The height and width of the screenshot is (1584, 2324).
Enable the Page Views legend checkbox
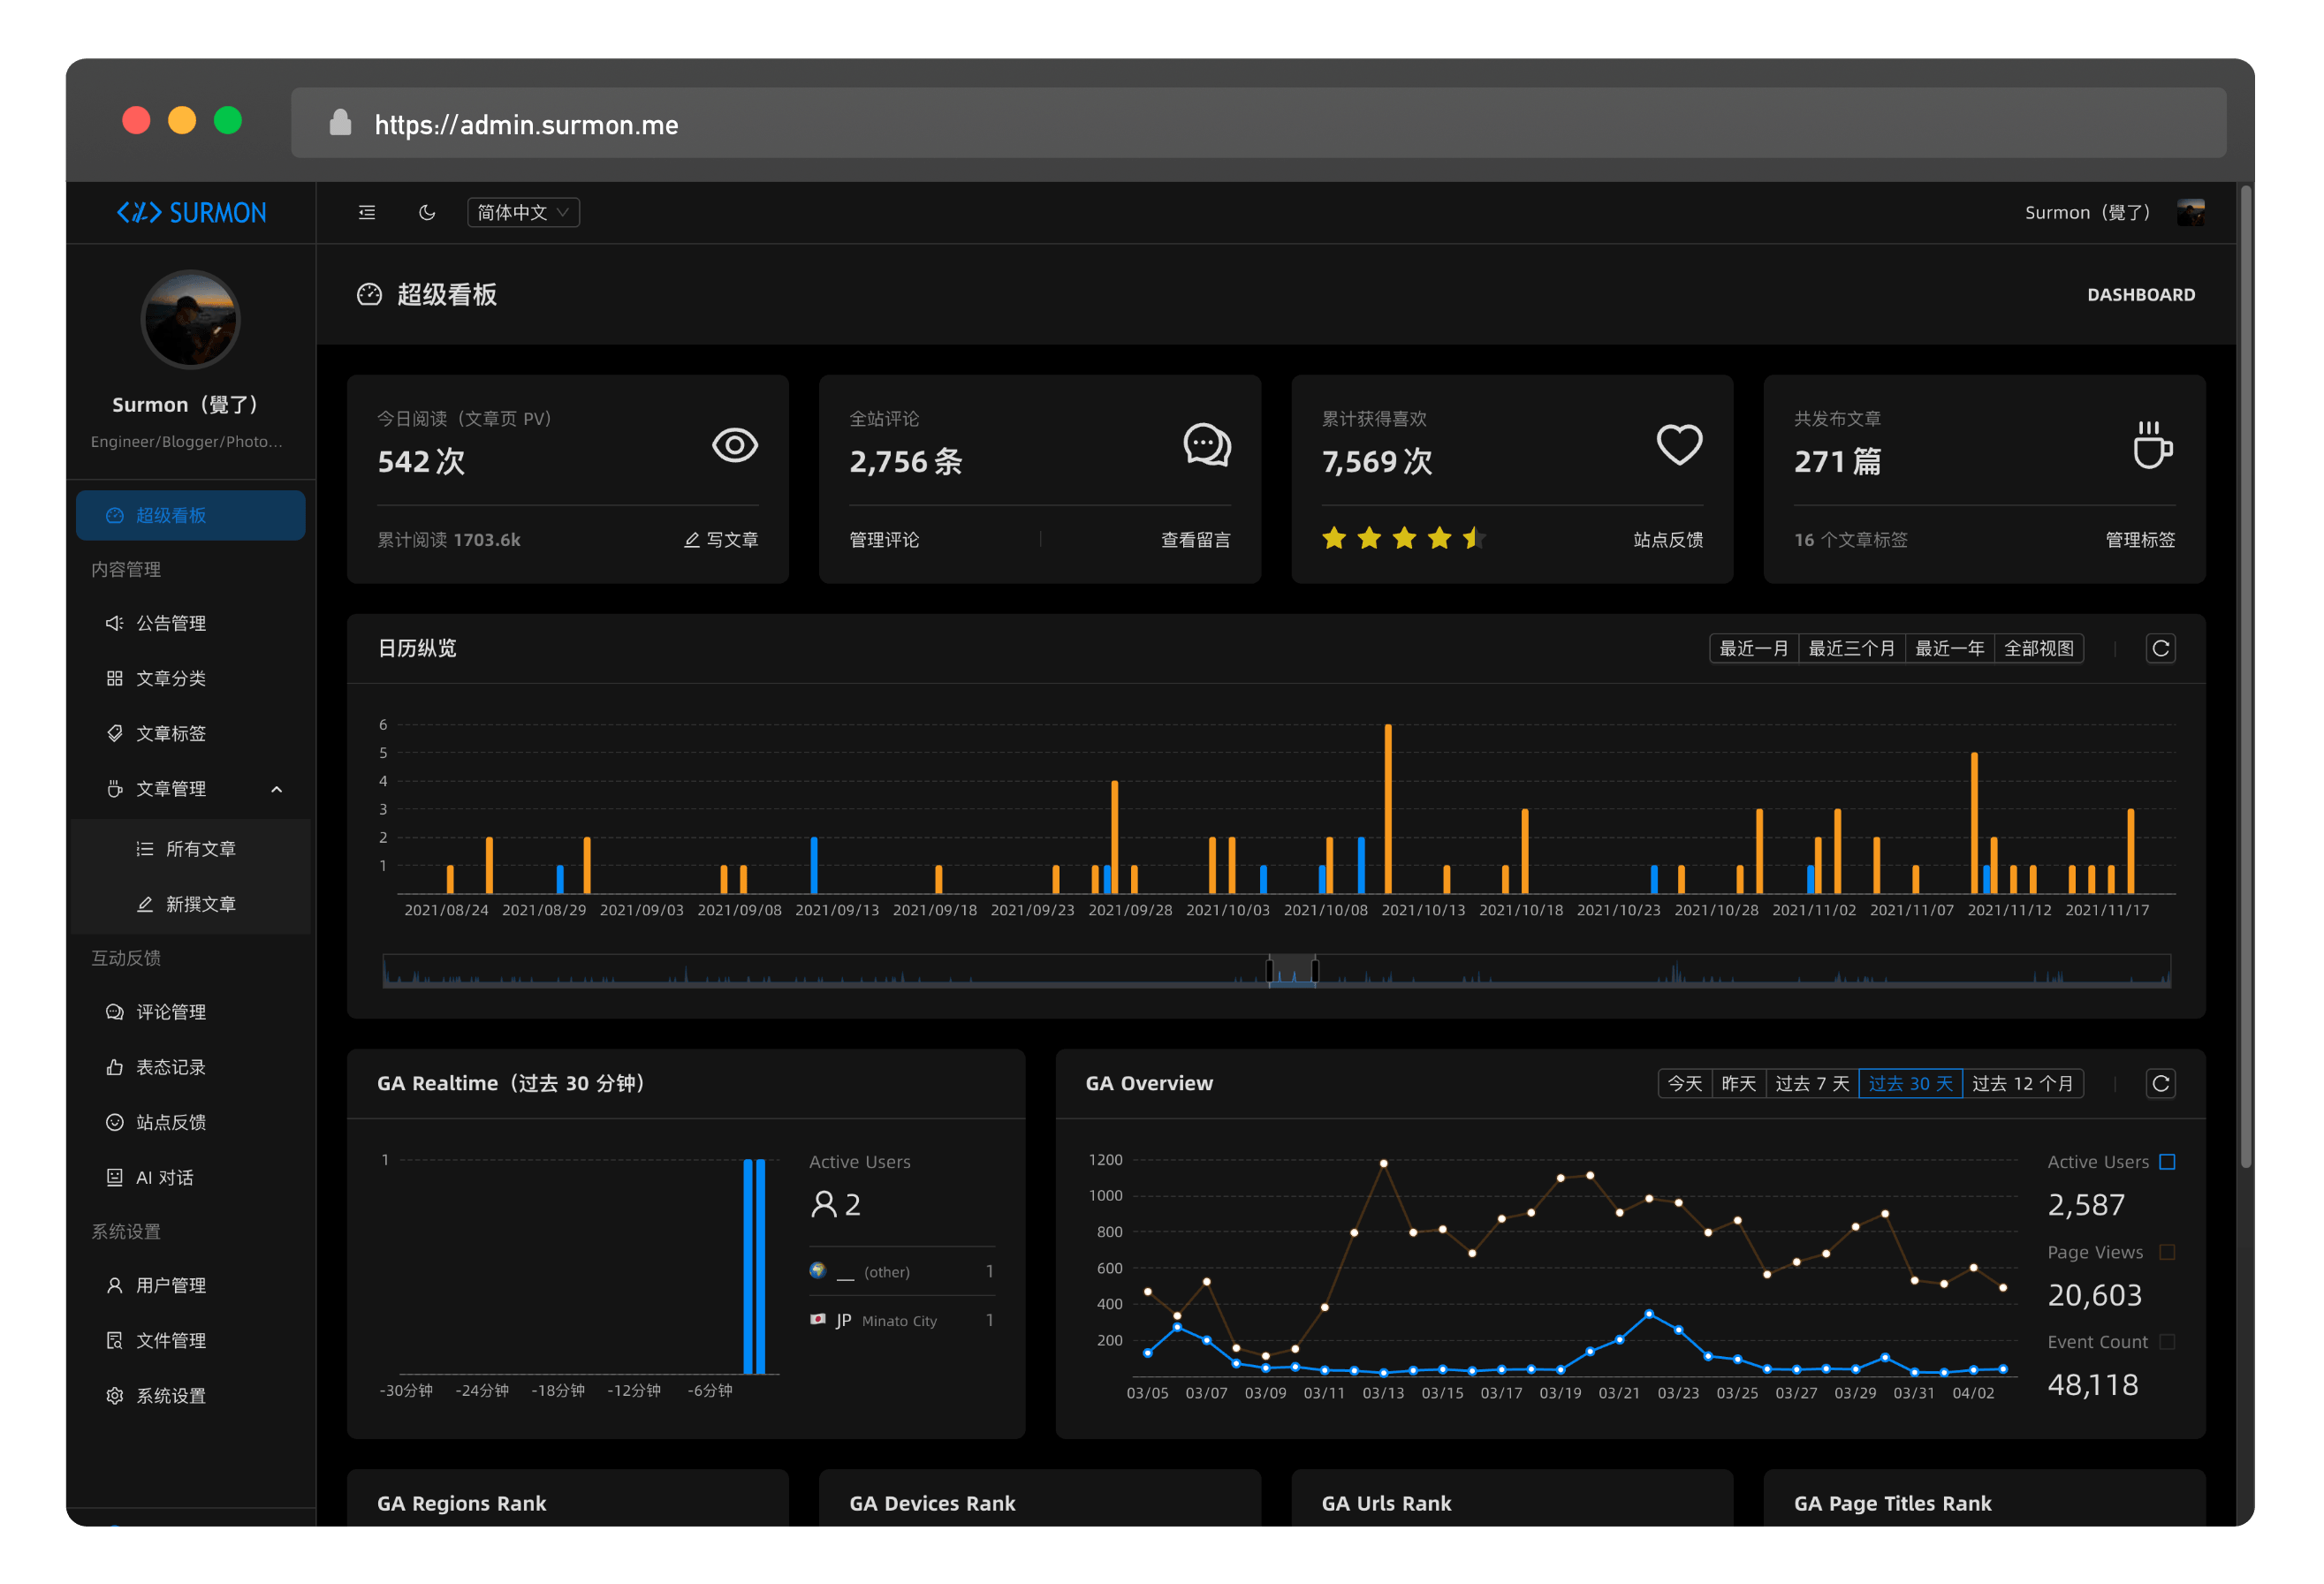(x=2167, y=1252)
